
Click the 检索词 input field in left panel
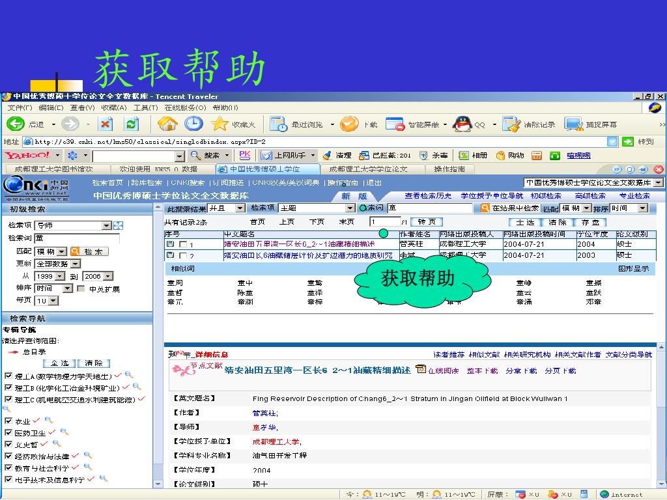[77, 238]
